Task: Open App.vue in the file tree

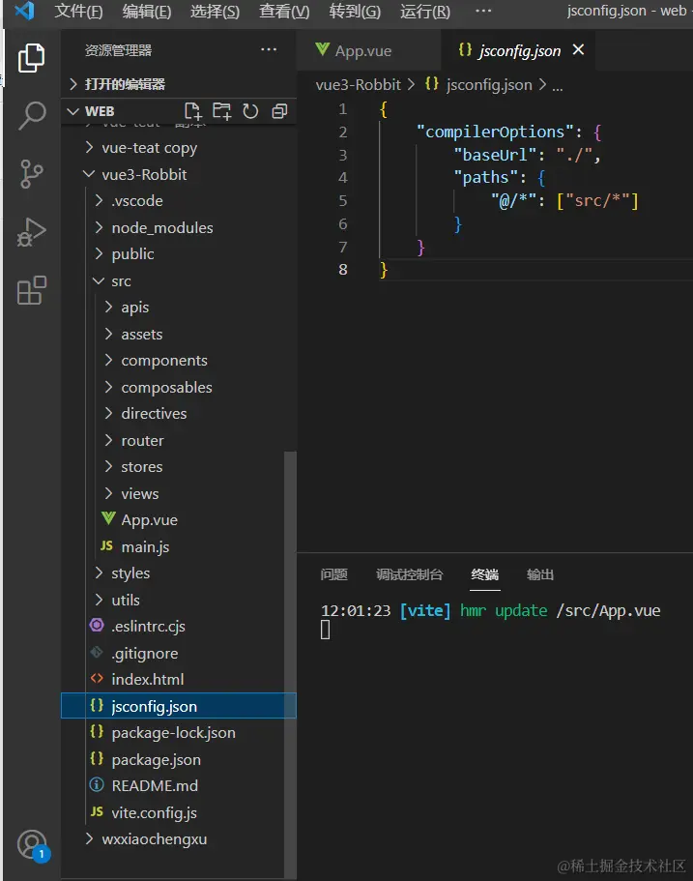Action: pyautogui.click(x=179, y=520)
